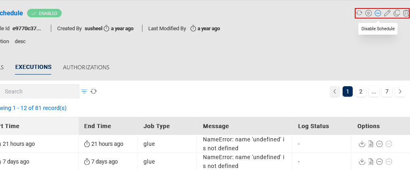The height and width of the screenshot is (170, 410).
Task: Select the EXECUTIONS tab
Action: (x=33, y=67)
